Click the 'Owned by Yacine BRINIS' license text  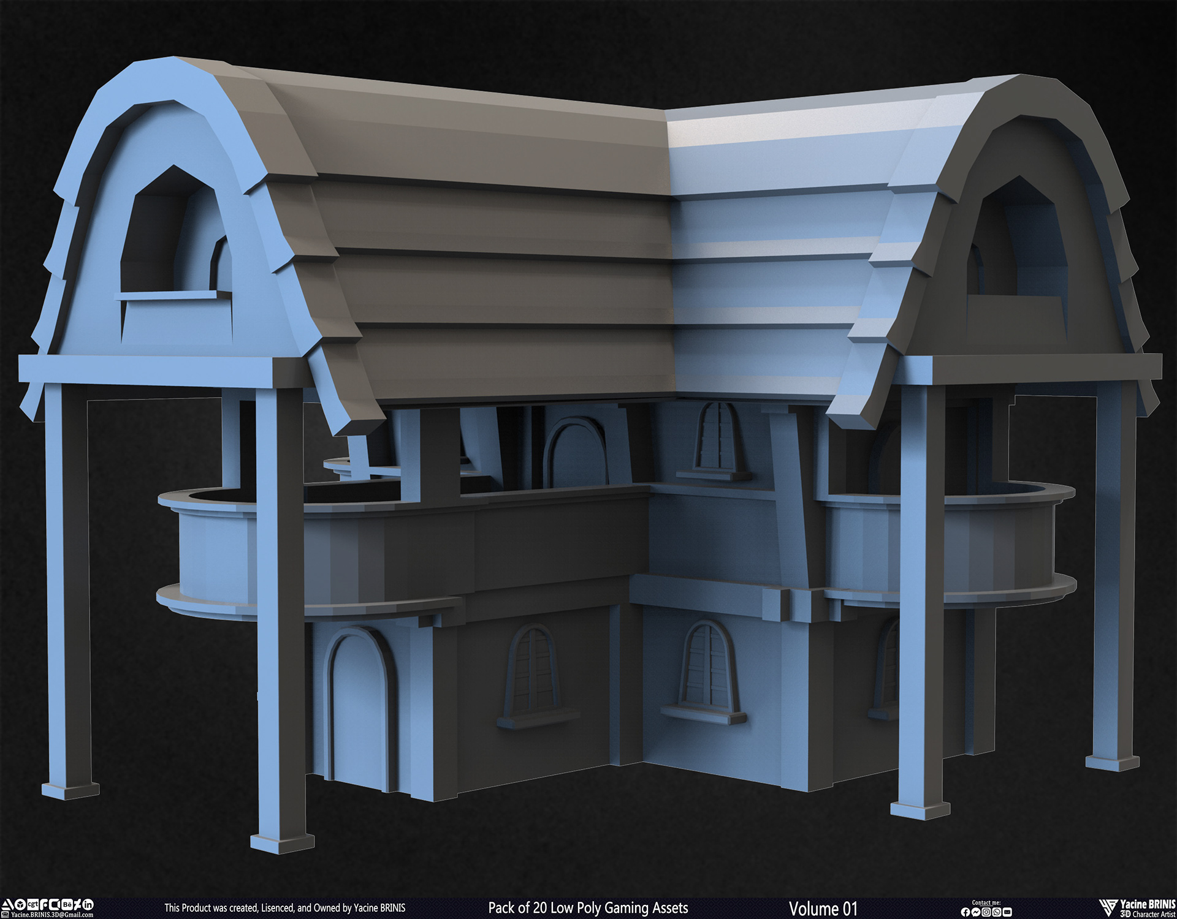pos(359,907)
